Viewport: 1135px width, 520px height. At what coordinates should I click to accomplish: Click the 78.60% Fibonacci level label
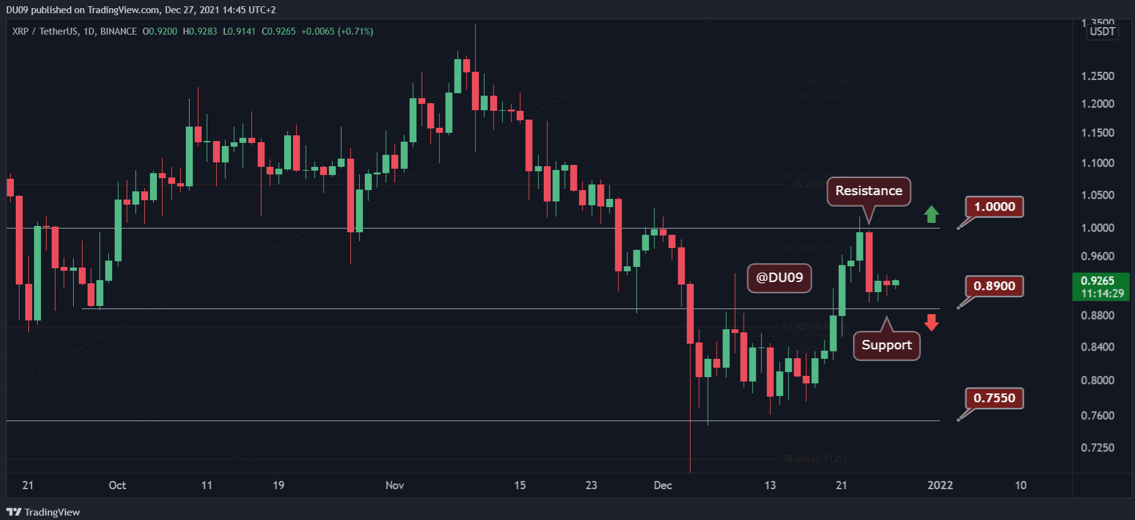(x=814, y=459)
